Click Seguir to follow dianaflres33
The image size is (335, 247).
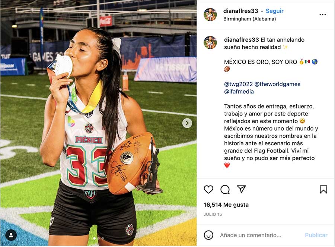[x=275, y=11]
